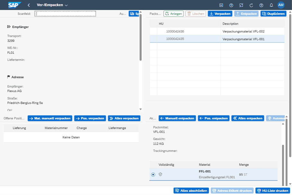Select HU row 1000042435

pyautogui.click(x=217, y=39)
